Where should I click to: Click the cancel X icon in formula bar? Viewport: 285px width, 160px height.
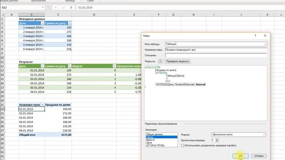56,8
